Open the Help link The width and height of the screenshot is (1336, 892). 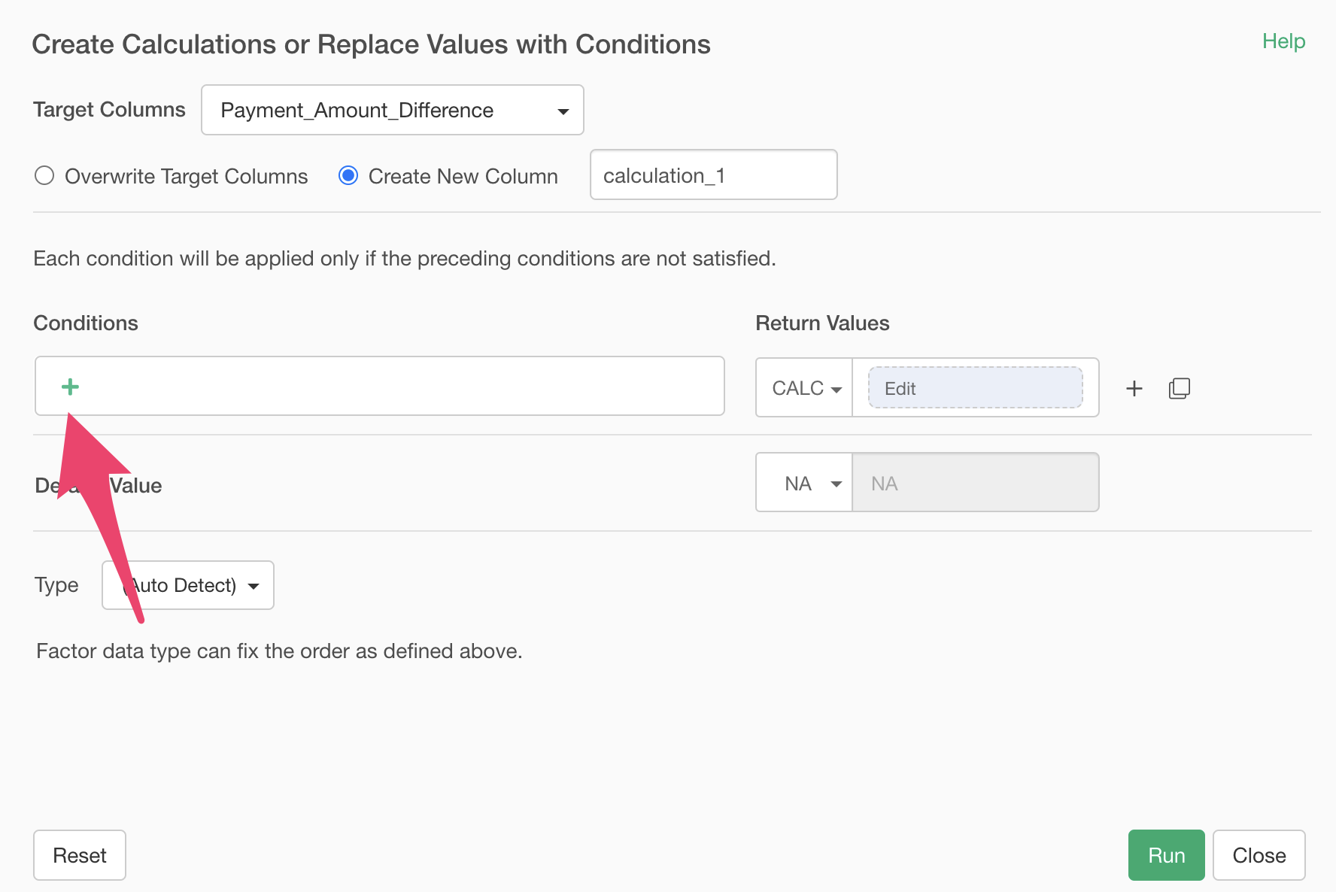(1283, 41)
